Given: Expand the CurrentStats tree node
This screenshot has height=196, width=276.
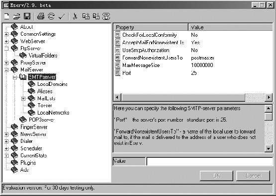Looking at the screenshot, I should (x=6, y=156).
